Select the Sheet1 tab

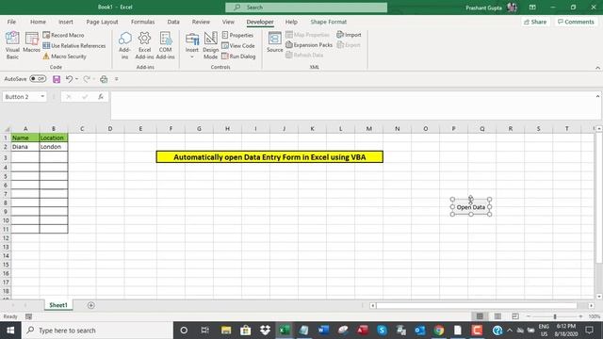(x=58, y=305)
